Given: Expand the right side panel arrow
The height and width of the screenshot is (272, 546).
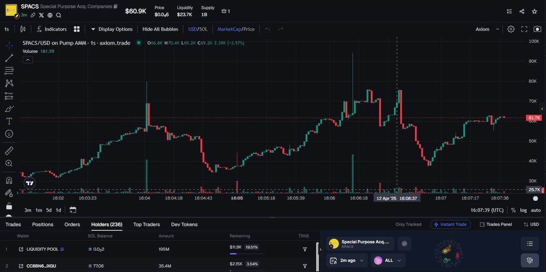Looking at the screenshot, I should [x=542, y=109].
